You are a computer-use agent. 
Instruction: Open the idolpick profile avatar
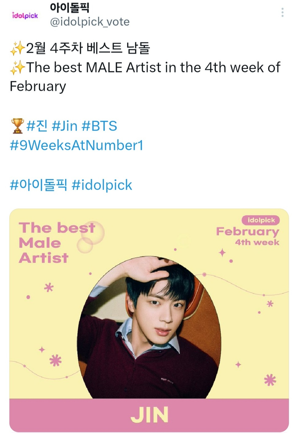pos(25,15)
